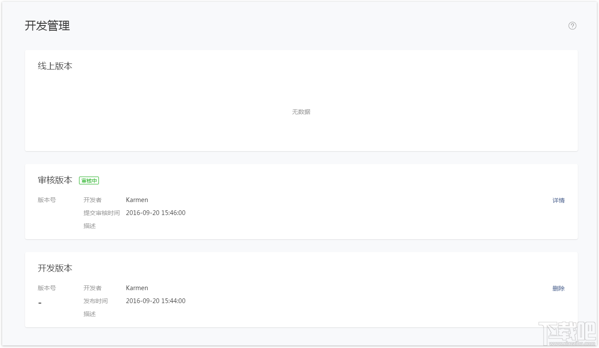Select the 开发版本 section heading
Viewport: 599px width, 348px height.
coord(55,268)
